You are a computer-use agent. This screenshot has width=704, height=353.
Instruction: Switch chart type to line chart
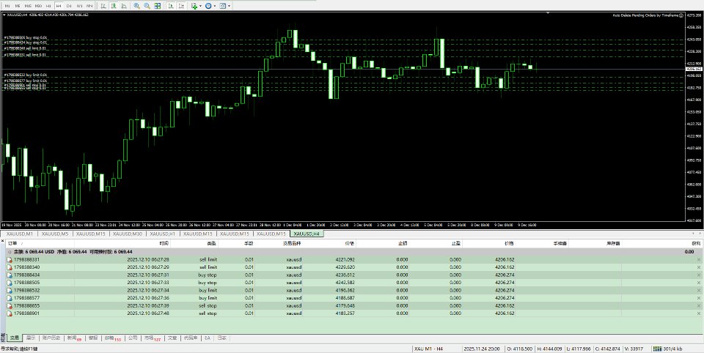[124, 6]
